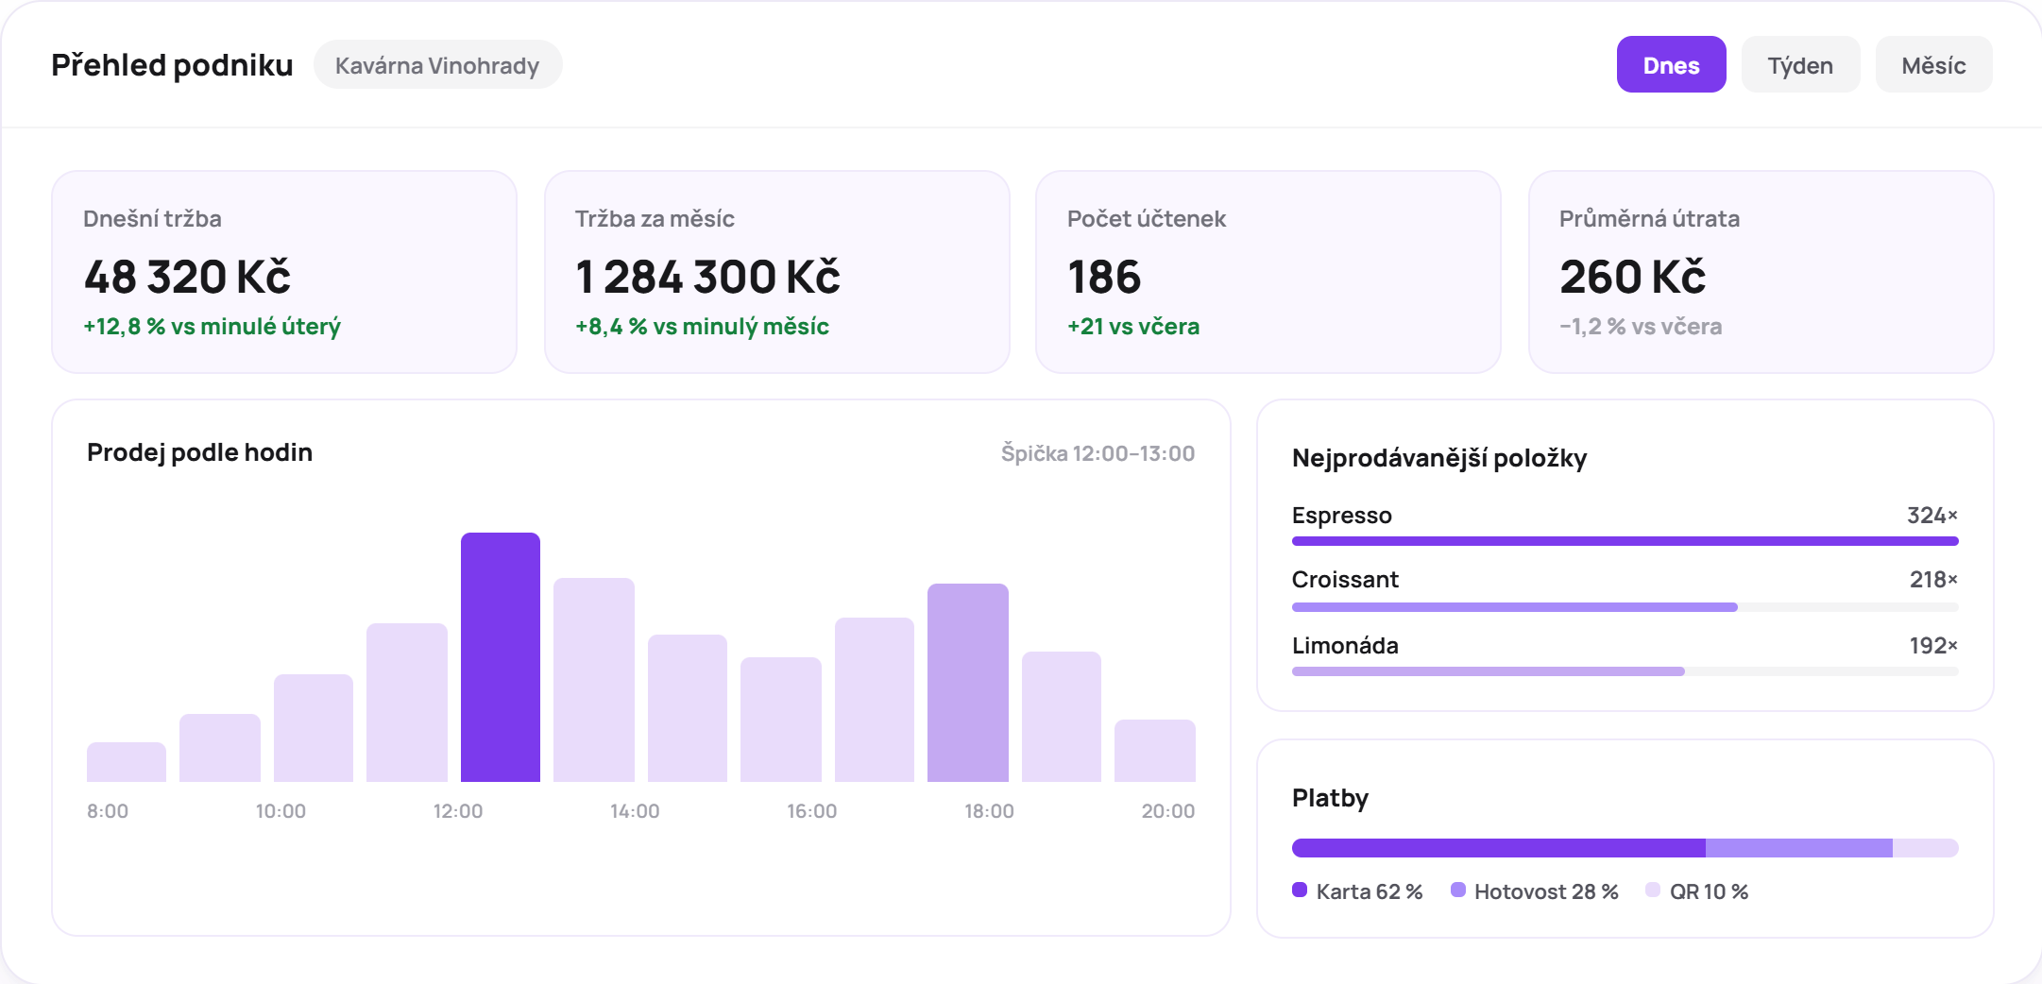
Task: Click the '324×' Espresso count
Action: click(1932, 516)
